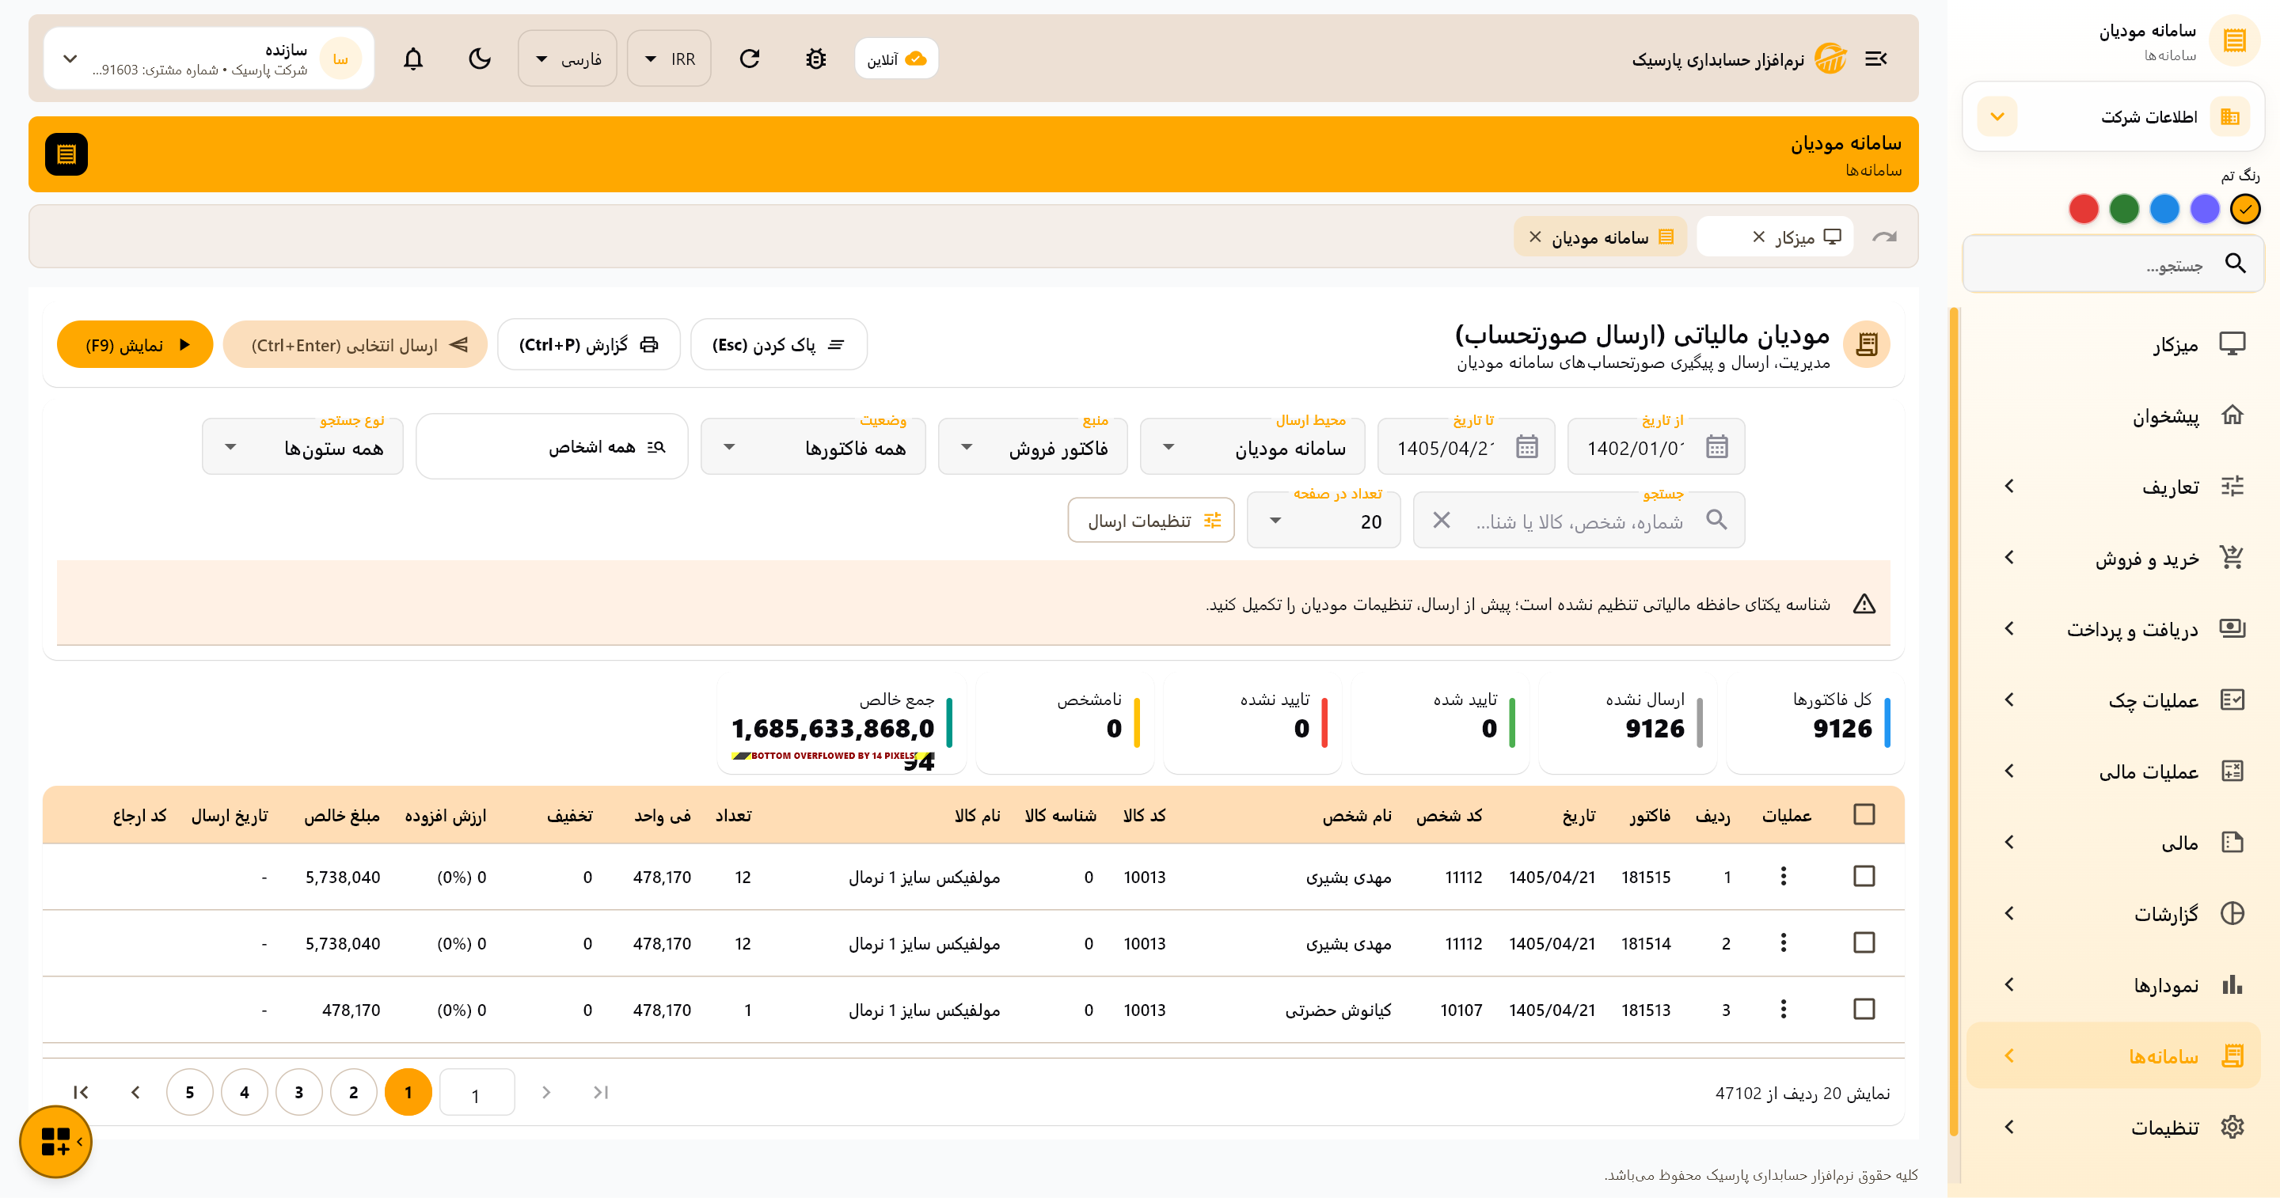This screenshot has height=1198, width=2280.
Task: Click the person search icon in همه اشخاص
Action: 655,447
